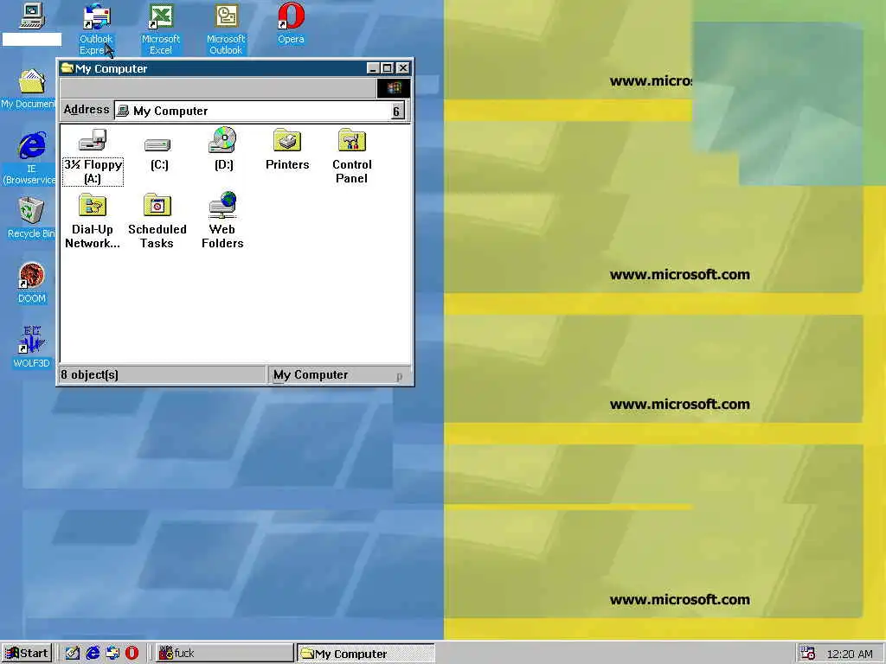Minimize the My Computer window
Viewport: 886px width, 664px height.
[373, 68]
